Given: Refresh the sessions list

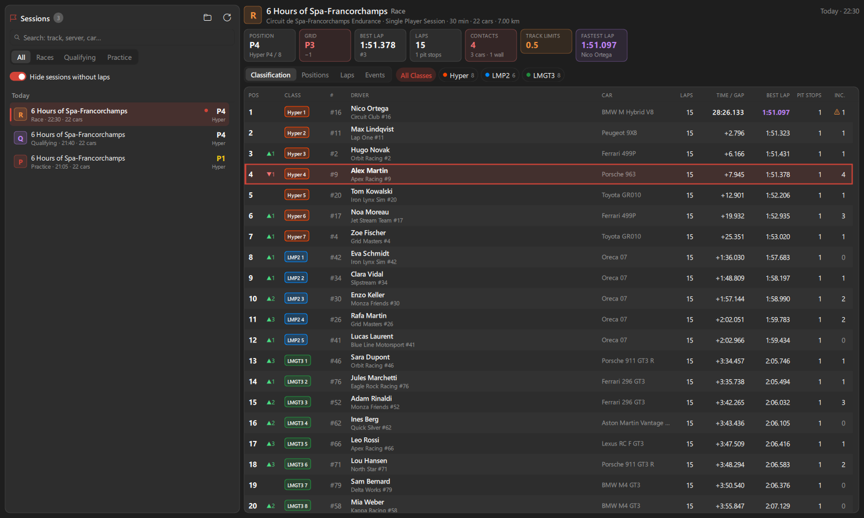Looking at the screenshot, I should pos(227,18).
